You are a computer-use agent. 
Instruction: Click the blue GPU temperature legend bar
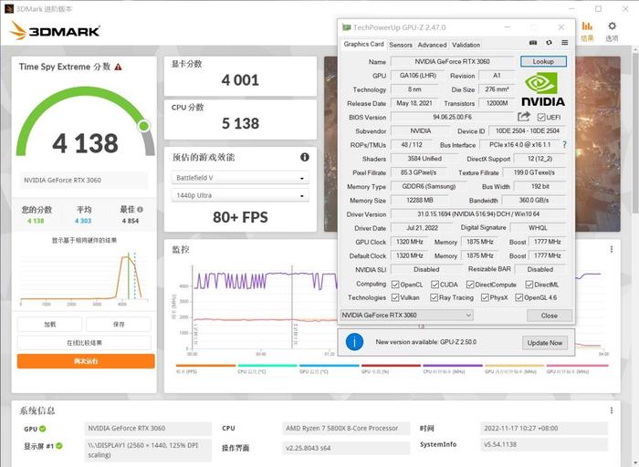click(x=330, y=366)
